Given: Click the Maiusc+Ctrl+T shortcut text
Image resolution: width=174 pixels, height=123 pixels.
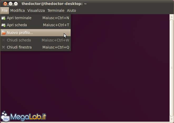Looking at the screenshot, I should pyautogui.click(x=56, y=25).
